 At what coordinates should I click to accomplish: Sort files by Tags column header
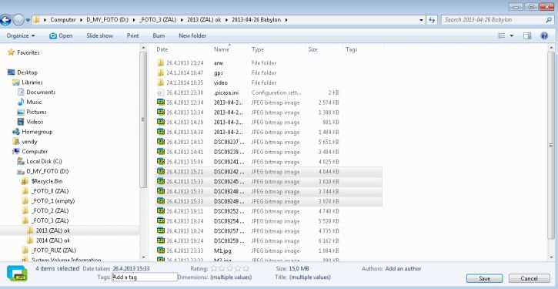351,49
